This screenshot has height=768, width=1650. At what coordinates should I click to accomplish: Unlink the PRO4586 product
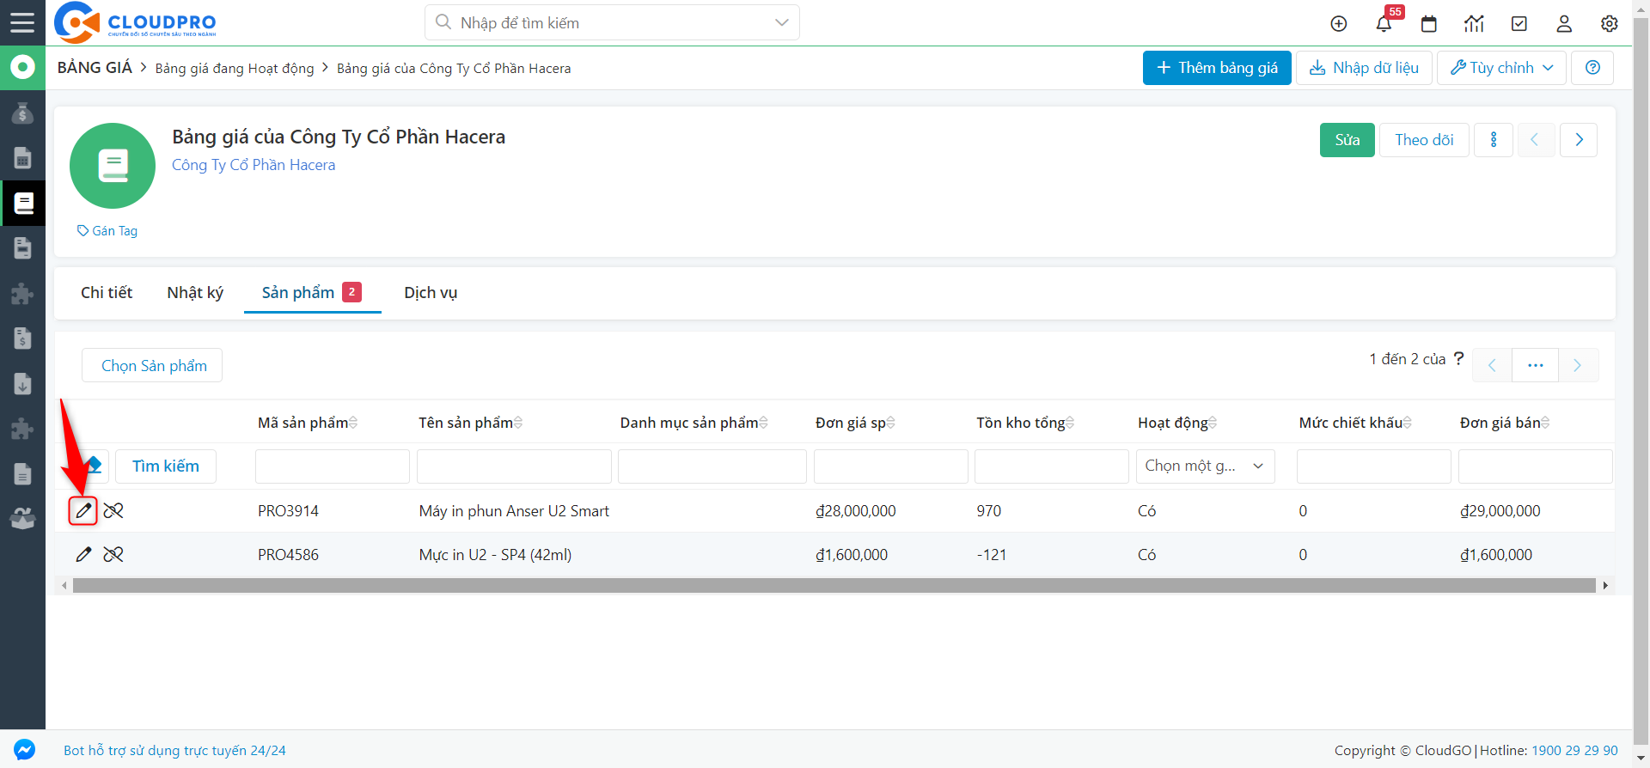pyautogui.click(x=113, y=555)
